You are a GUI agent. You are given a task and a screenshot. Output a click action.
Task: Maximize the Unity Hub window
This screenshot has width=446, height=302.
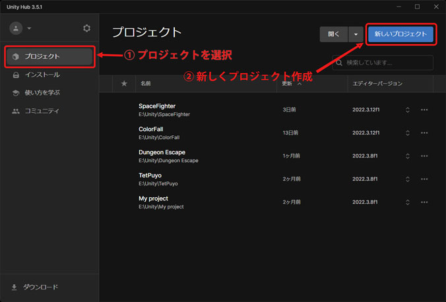[x=417, y=7]
